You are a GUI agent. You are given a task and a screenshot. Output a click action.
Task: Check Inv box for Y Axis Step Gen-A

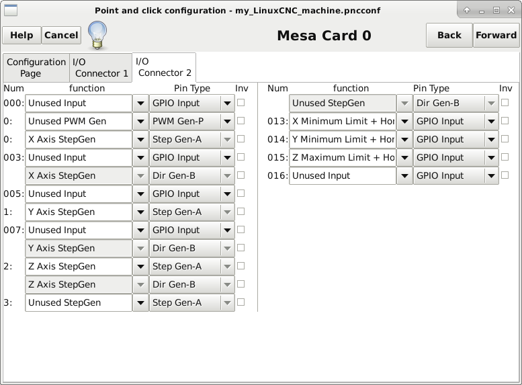[241, 212]
